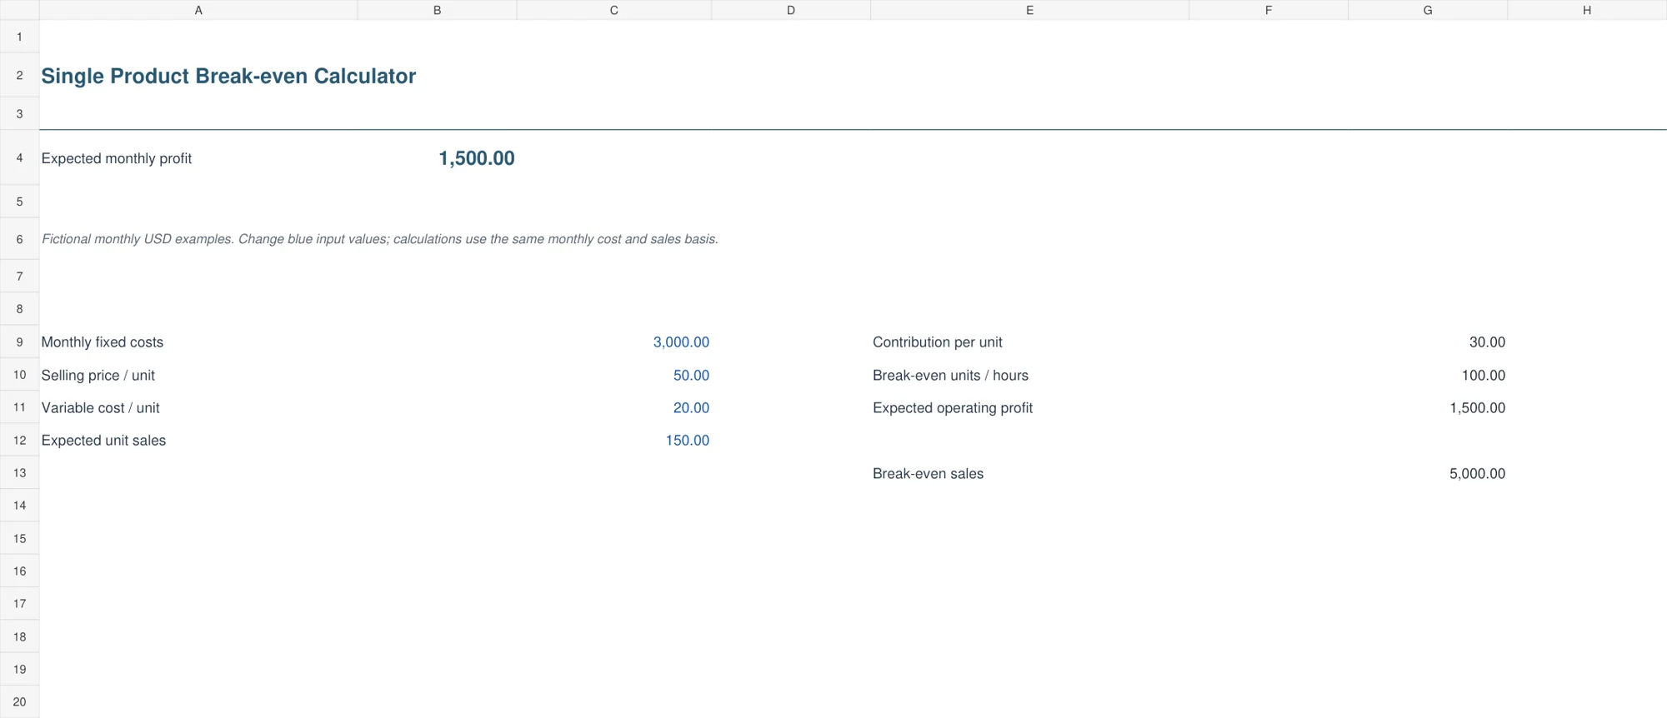Select column H header
The height and width of the screenshot is (718, 1667).
[x=1587, y=10]
